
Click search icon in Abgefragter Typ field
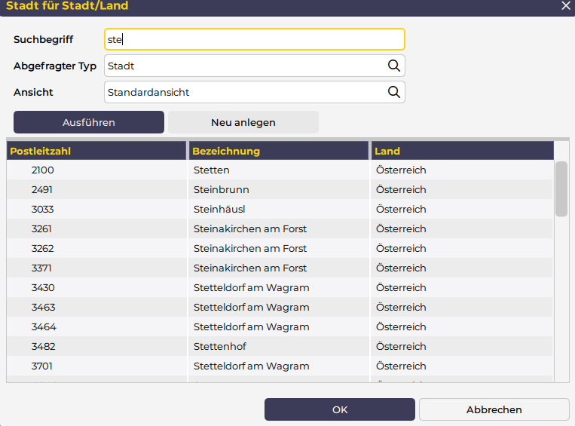pyautogui.click(x=393, y=66)
